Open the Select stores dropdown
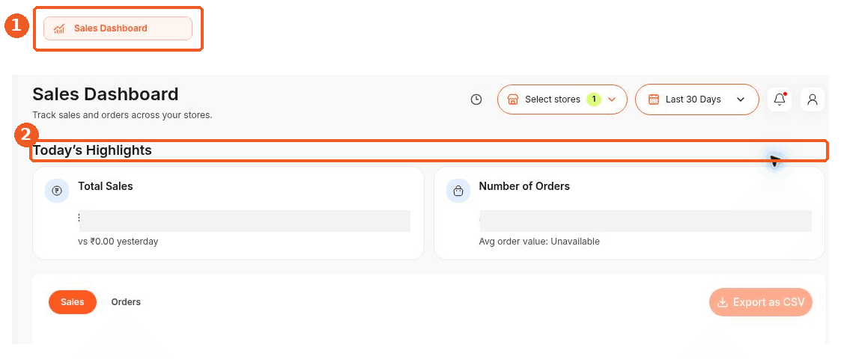This screenshot has height=359, width=841. click(562, 99)
